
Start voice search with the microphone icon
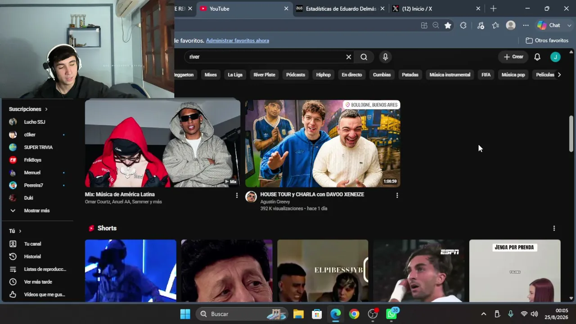(x=385, y=57)
